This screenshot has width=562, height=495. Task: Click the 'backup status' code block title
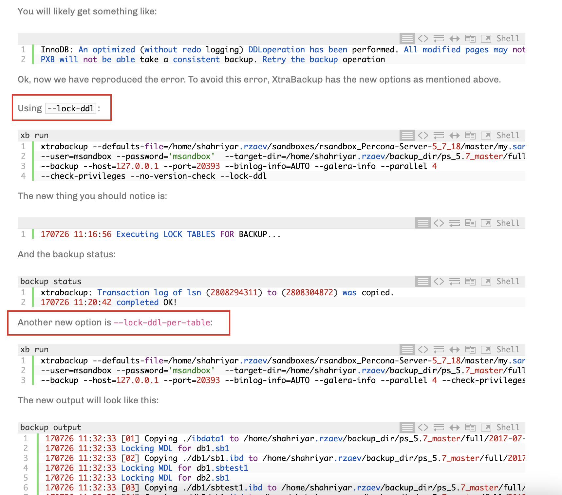coord(51,282)
